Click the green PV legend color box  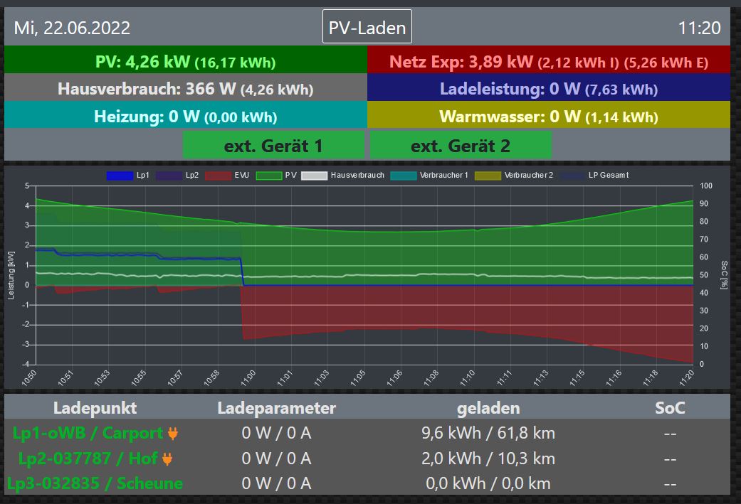point(269,175)
